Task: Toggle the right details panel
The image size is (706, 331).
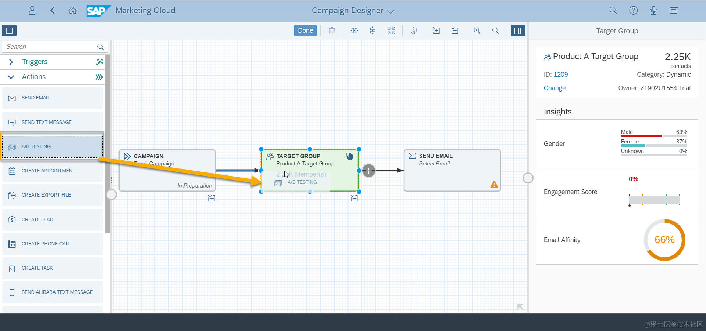Action: coord(518,30)
